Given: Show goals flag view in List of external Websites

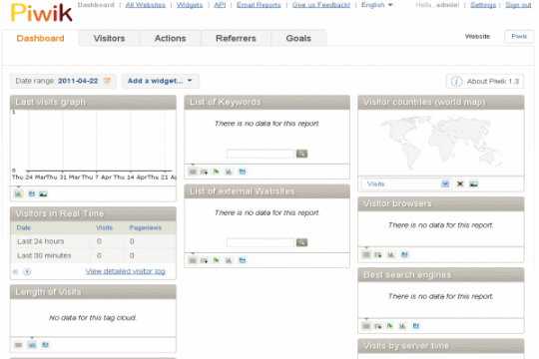Looking at the screenshot, I should (x=217, y=260).
